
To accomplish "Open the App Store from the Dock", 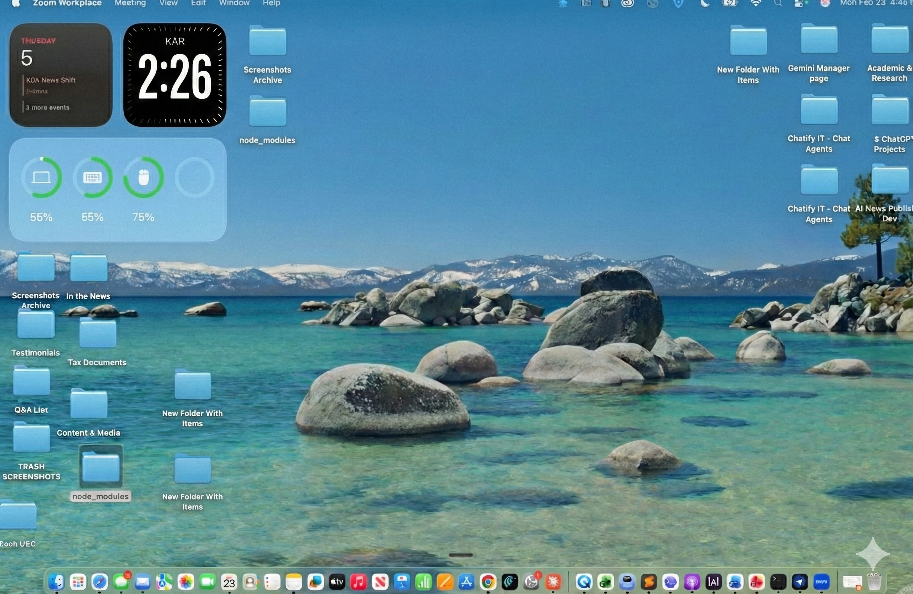I will pyautogui.click(x=466, y=582).
